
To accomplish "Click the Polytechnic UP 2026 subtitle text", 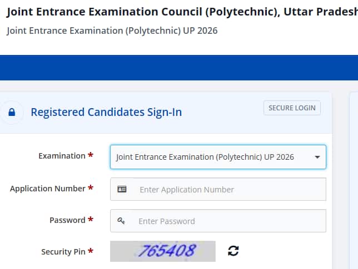I will point(112,31).
